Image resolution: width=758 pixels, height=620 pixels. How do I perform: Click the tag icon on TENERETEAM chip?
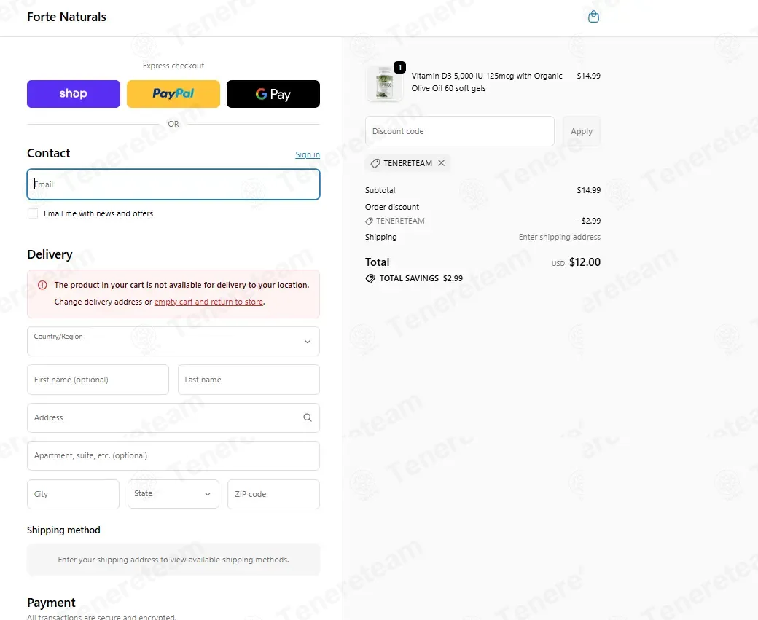375,163
